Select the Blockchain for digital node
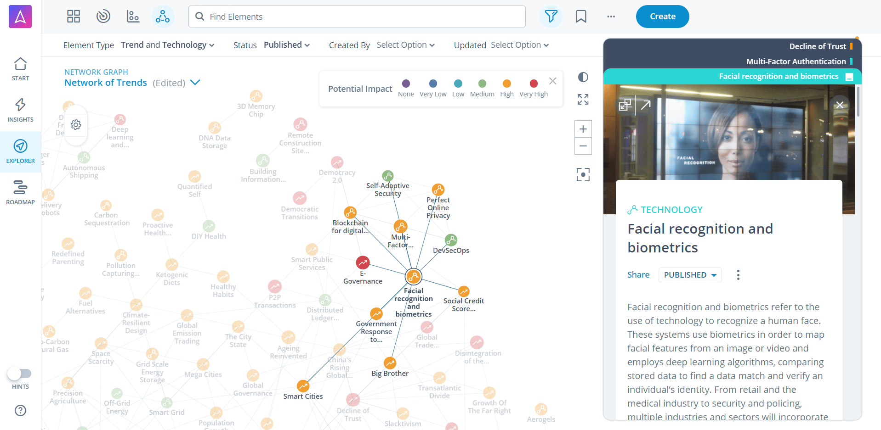Screen dimensions: 881x430 pyautogui.click(x=350, y=212)
